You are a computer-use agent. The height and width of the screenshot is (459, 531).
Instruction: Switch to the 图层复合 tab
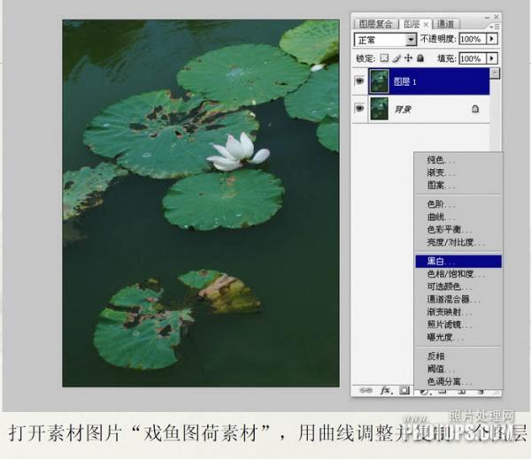tap(373, 24)
